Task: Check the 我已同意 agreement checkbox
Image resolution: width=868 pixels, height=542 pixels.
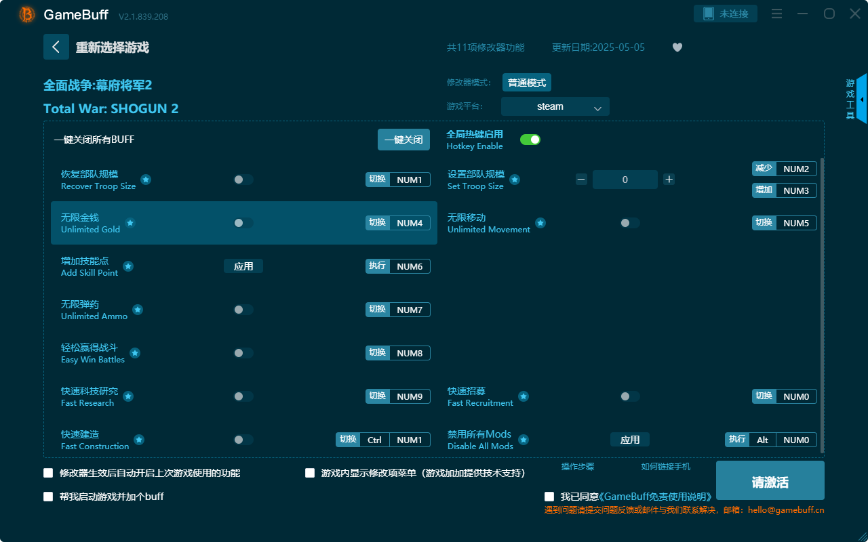Action: [x=549, y=496]
